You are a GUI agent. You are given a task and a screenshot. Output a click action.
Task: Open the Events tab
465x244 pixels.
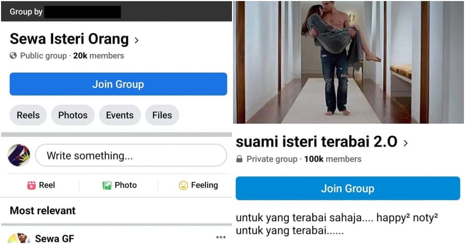pos(120,115)
